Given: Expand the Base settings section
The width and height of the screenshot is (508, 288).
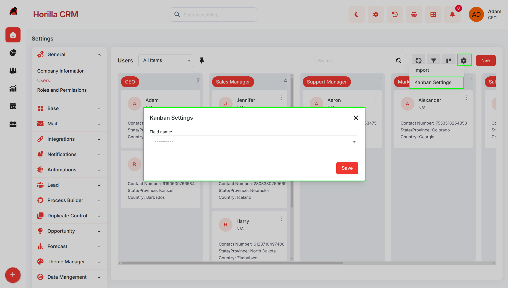Looking at the screenshot, I should coord(69,108).
